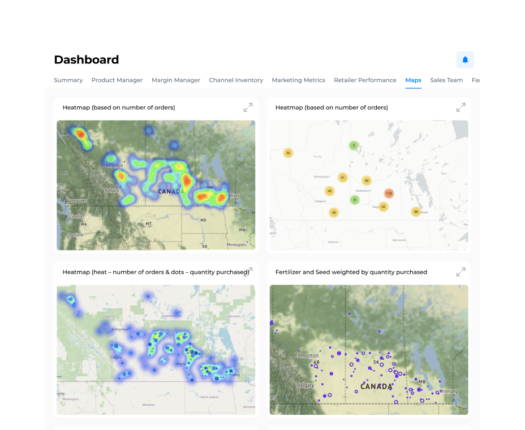Select the active Maps tab
Screen dimensions: 525x430
tap(413, 80)
